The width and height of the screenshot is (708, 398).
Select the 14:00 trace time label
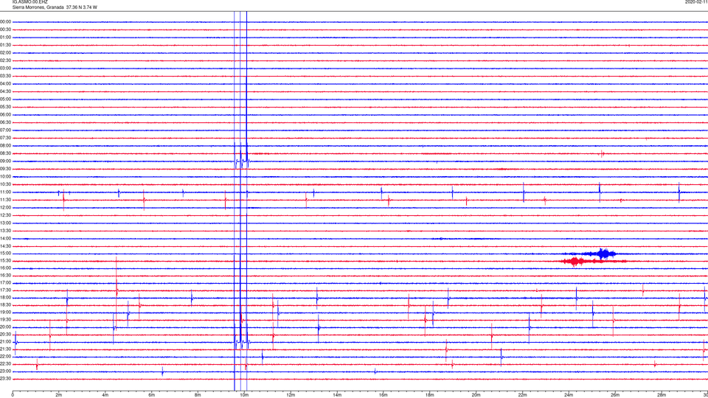[x=6, y=238]
